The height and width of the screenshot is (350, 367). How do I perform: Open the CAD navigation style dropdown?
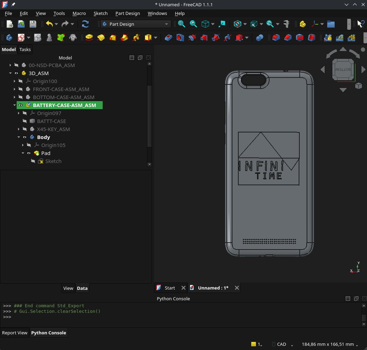pos(282,344)
